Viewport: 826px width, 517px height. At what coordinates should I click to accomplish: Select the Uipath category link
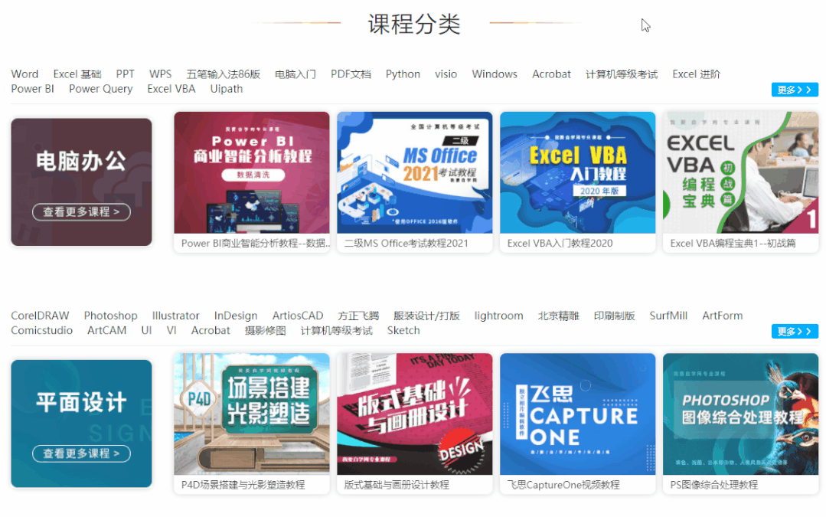pos(227,89)
